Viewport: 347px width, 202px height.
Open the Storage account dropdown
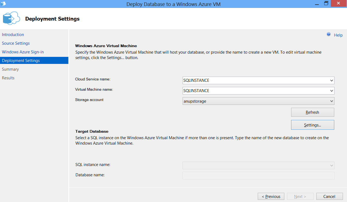click(x=331, y=101)
